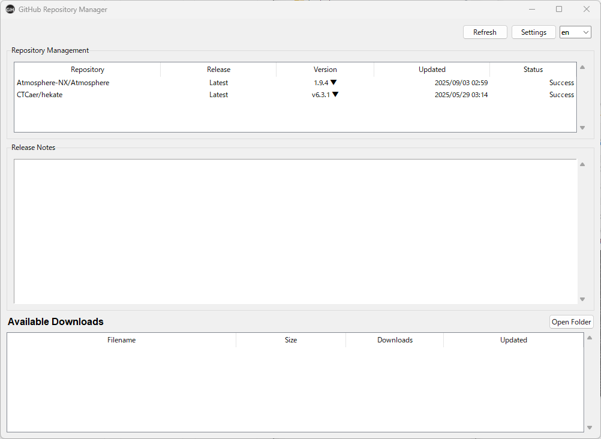This screenshot has height=439, width=601.
Task: Sort by the Version column header
Action: point(325,70)
